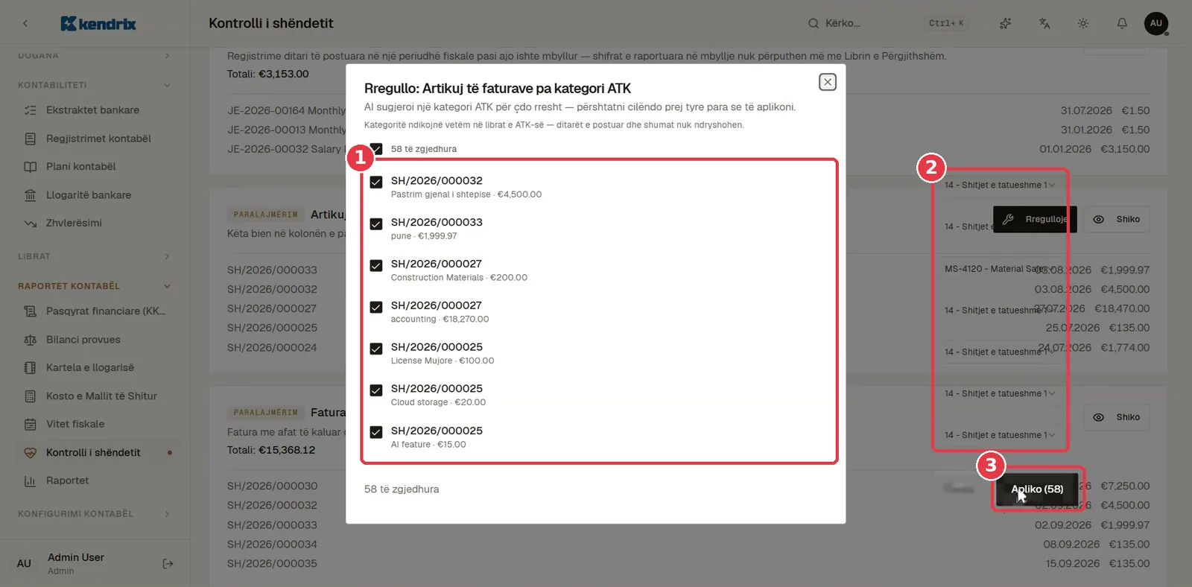Open the AU user avatar menu
The height and width of the screenshot is (587, 1192).
(1156, 23)
